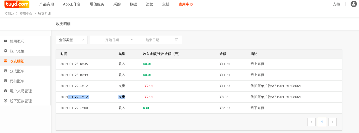Open calendar icon in date range picker
The height and width of the screenshot is (133, 359).
[x=176, y=40]
